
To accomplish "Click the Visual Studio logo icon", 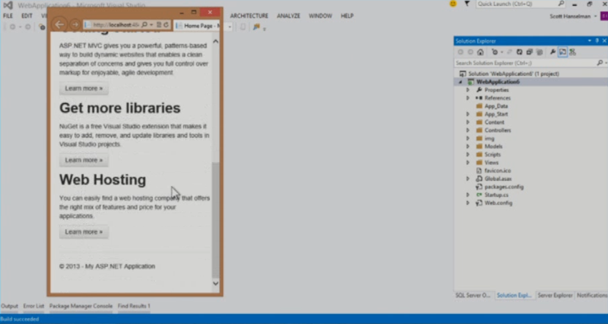I will [8, 5].
